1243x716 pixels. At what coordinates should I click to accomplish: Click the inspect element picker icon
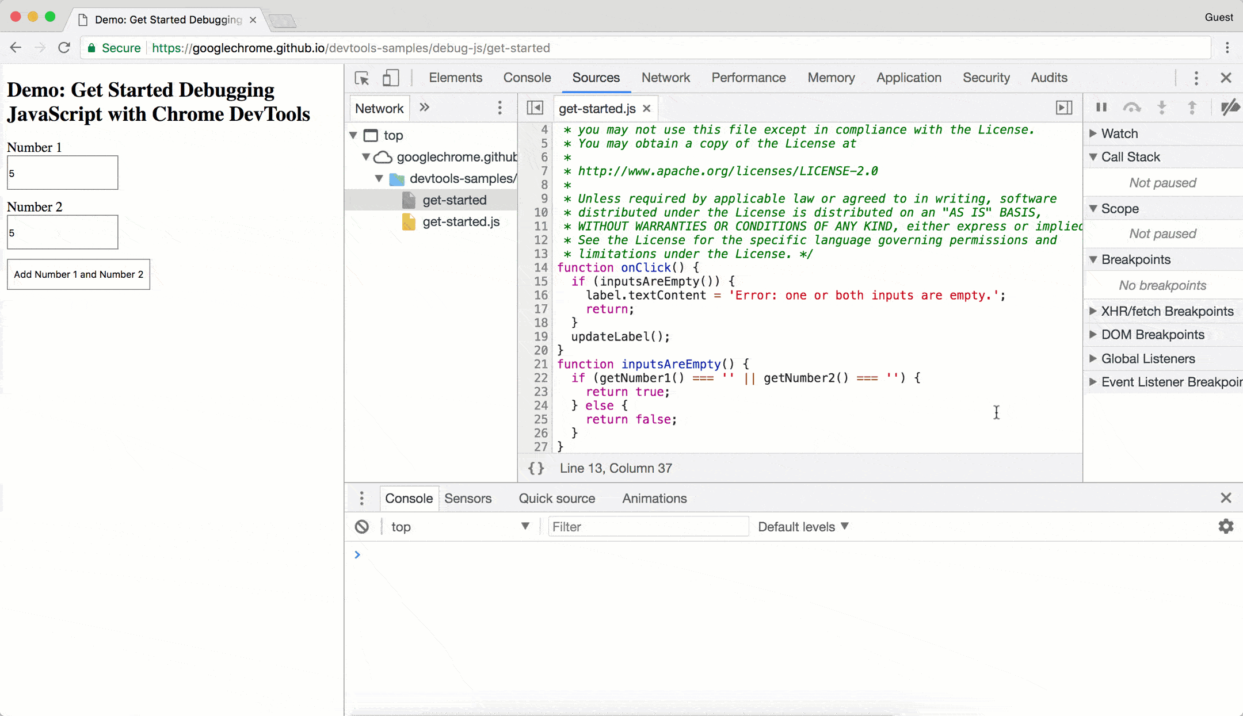(x=361, y=78)
